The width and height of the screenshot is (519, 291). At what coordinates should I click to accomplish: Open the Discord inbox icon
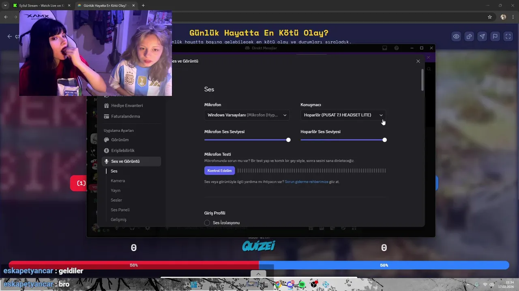click(x=385, y=48)
